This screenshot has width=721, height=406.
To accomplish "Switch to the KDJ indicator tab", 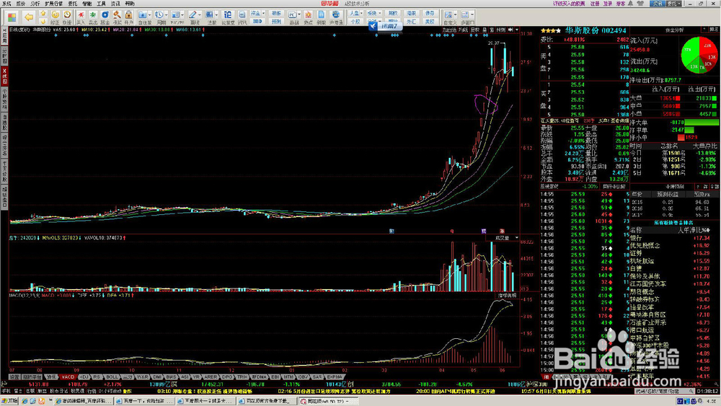I will coord(83,376).
